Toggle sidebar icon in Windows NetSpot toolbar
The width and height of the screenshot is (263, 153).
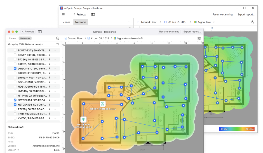93,15
